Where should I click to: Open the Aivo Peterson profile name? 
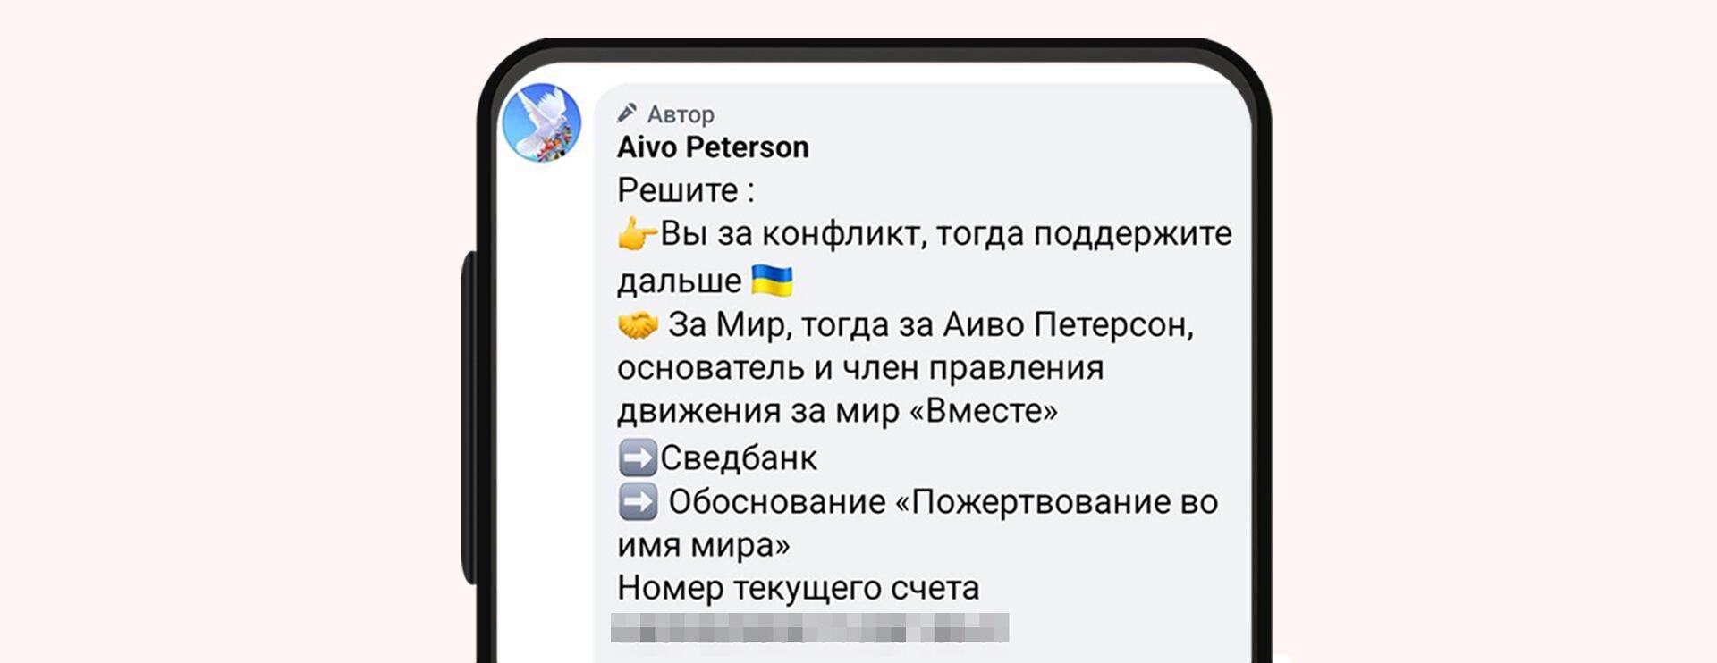click(713, 147)
